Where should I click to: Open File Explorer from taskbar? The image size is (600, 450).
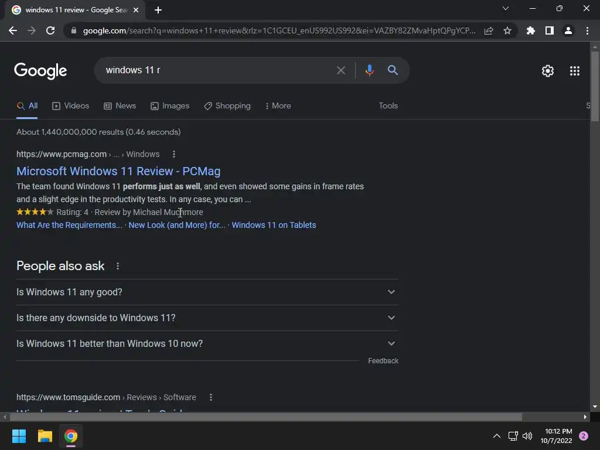(45, 436)
